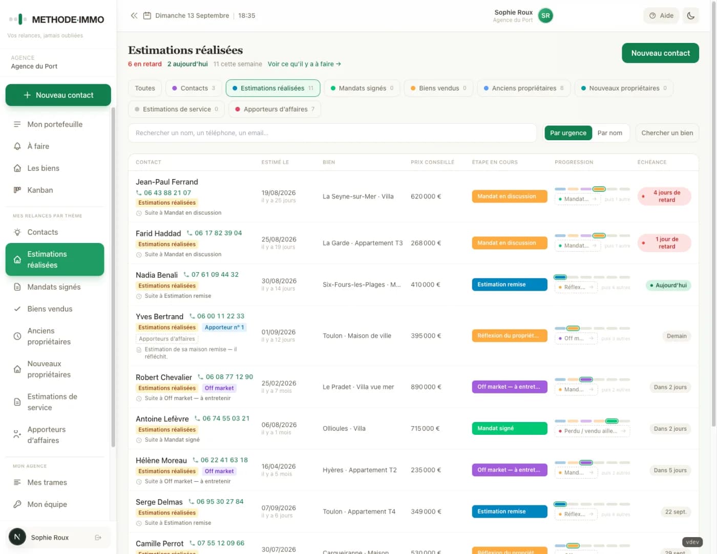Viewport: 717px width, 554px height.
Task: Open the Mandats signés filter tab
Action: click(x=362, y=88)
